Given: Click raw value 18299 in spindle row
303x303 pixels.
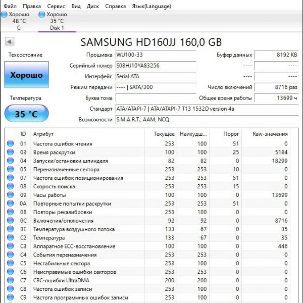Looking at the screenshot, I should click(280, 161).
